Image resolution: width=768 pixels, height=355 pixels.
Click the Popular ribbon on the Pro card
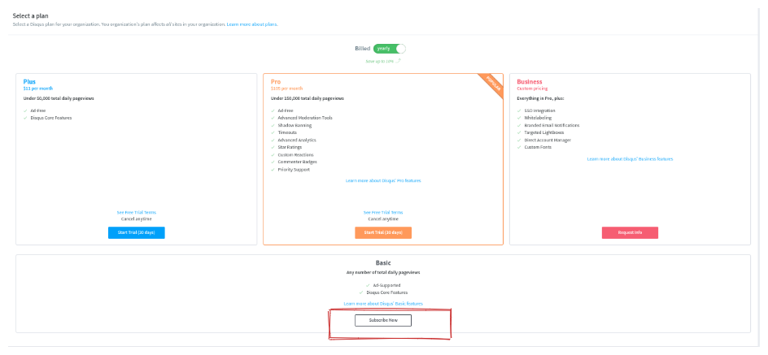click(492, 84)
